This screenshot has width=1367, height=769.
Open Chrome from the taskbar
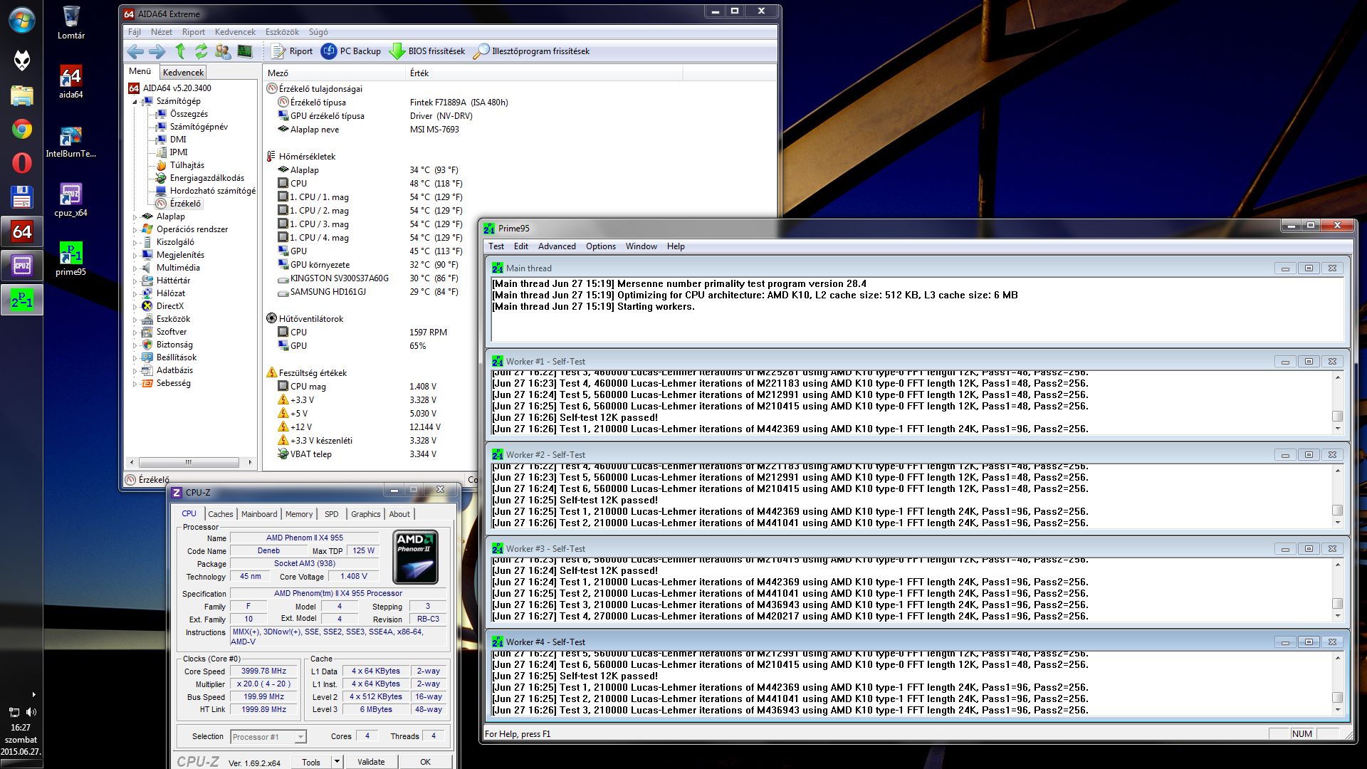(22, 129)
